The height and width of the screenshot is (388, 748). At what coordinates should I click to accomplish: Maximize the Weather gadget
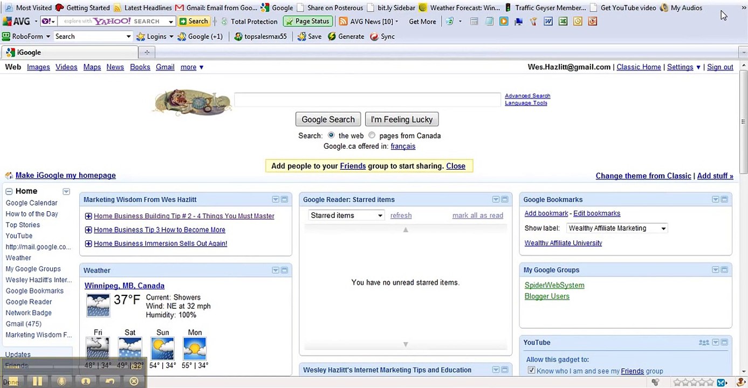[284, 271]
